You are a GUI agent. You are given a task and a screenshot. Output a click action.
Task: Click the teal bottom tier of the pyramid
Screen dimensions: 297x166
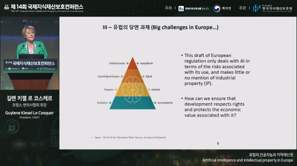pyautogui.click(x=132, y=103)
